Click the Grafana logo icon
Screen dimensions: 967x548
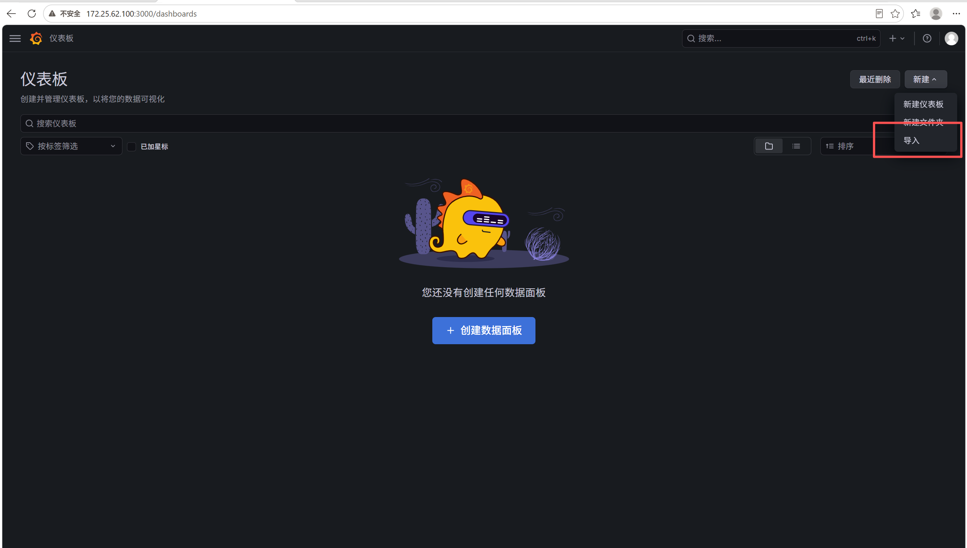point(36,38)
